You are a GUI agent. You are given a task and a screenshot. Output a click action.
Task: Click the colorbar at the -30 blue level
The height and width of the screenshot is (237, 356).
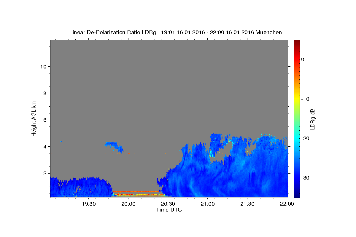297,178
